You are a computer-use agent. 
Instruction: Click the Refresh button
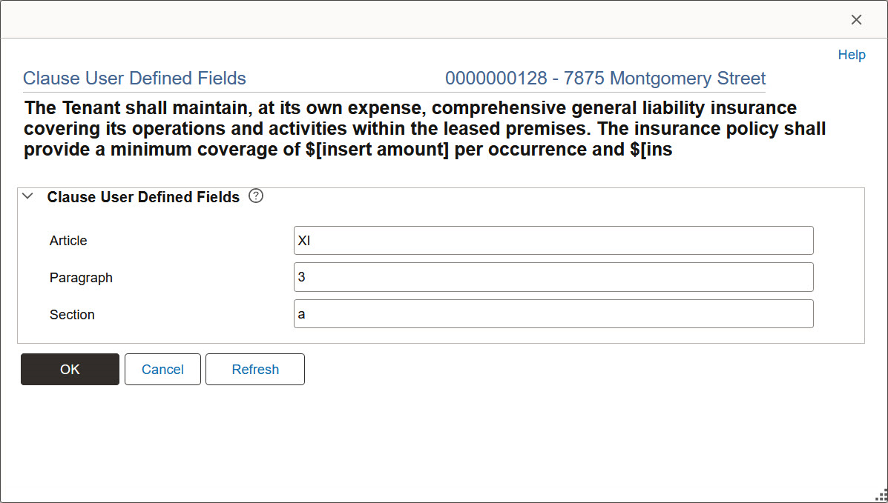pos(254,369)
